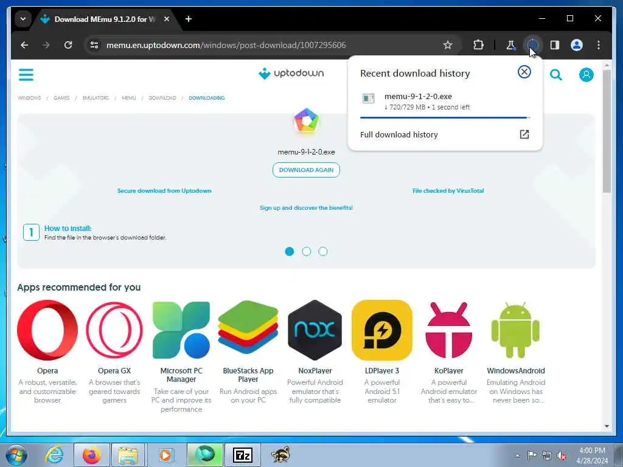Image resolution: width=623 pixels, height=467 pixels.
Task: Open Windows Explorer from taskbar
Action: click(x=128, y=455)
